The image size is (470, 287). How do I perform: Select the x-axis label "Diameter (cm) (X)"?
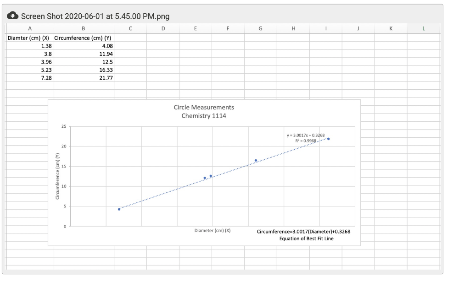(x=212, y=230)
